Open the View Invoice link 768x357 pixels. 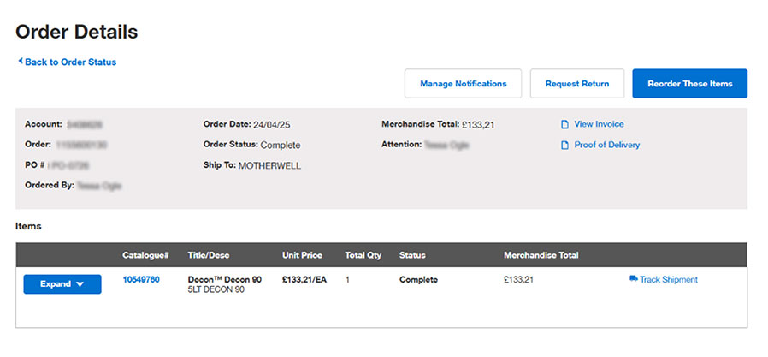[599, 124]
